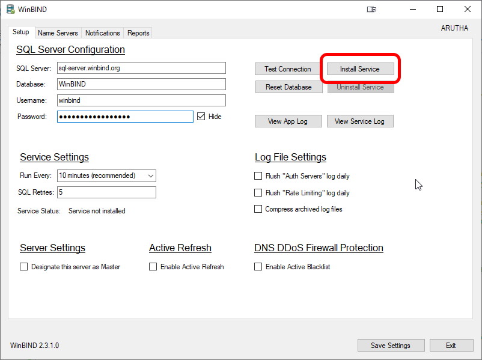Tick Enable Active Blacklist checkbox
The width and height of the screenshot is (482, 360).
(x=258, y=266)
